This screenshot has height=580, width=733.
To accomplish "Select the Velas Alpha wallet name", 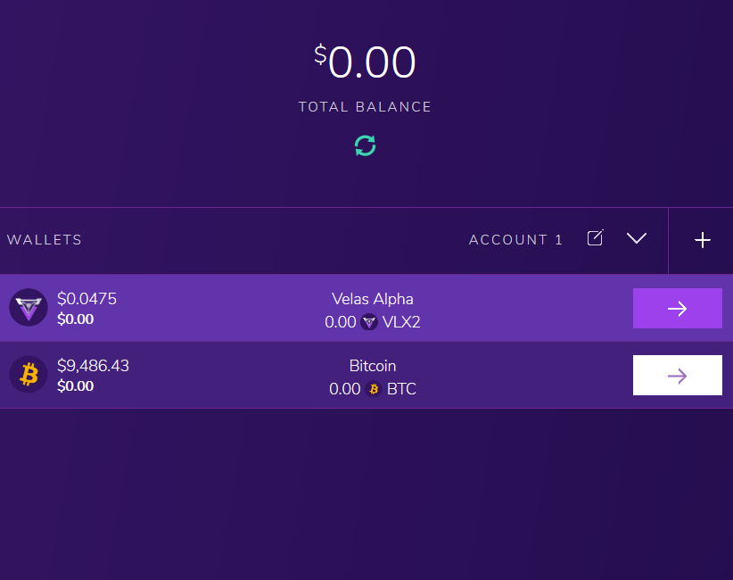I will click(x=373, y=299).
